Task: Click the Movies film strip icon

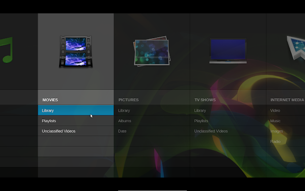Action: [76, 52]
